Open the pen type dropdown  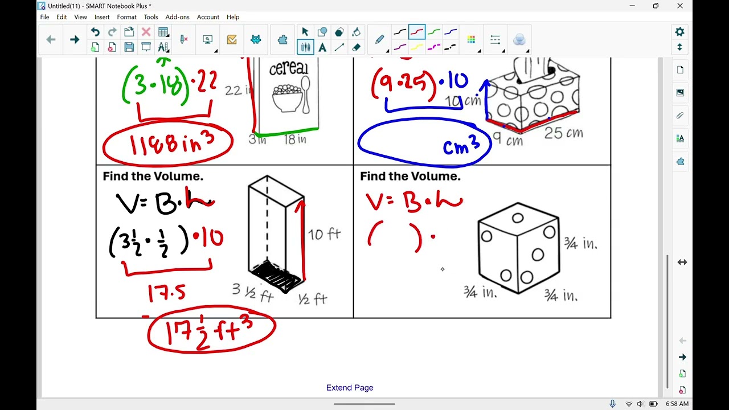coord(380,40)
